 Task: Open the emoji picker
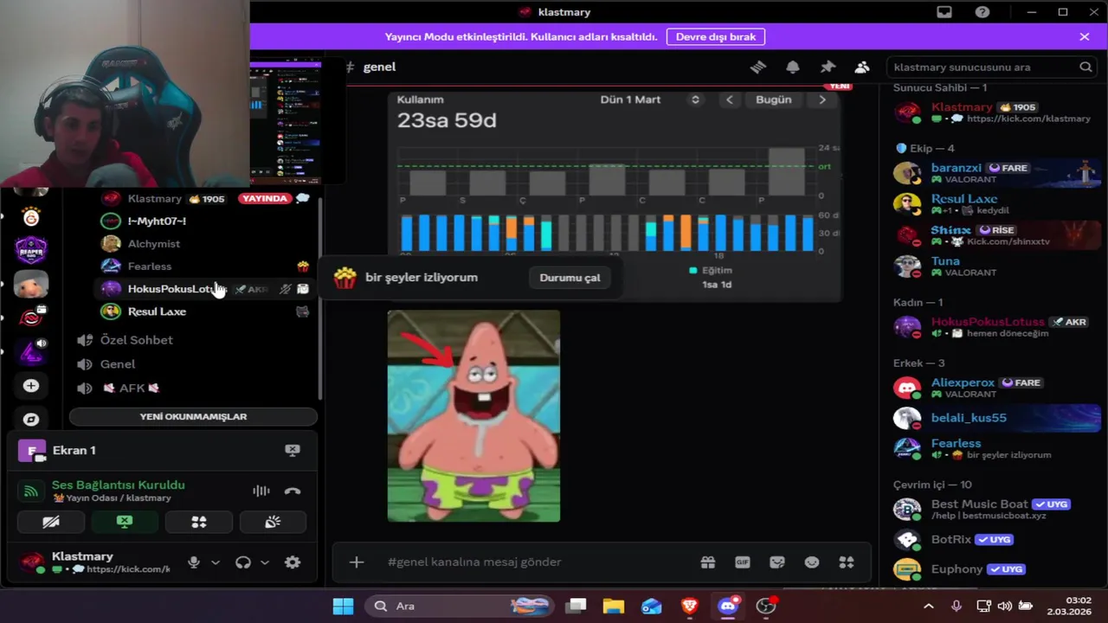pyautogui.click(x=812, y=562)
